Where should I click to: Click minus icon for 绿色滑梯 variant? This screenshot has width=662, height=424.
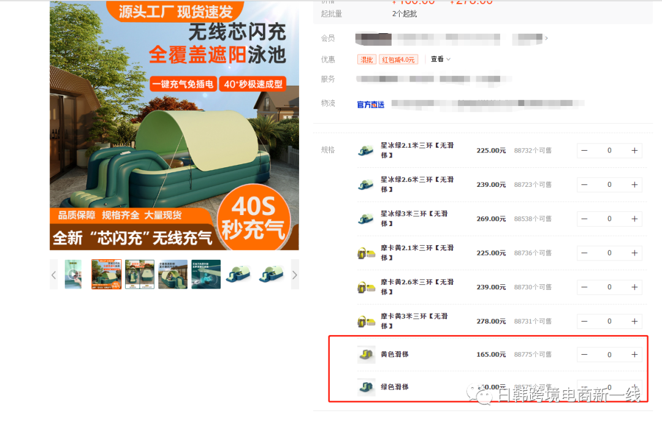[x=584, y=387]
